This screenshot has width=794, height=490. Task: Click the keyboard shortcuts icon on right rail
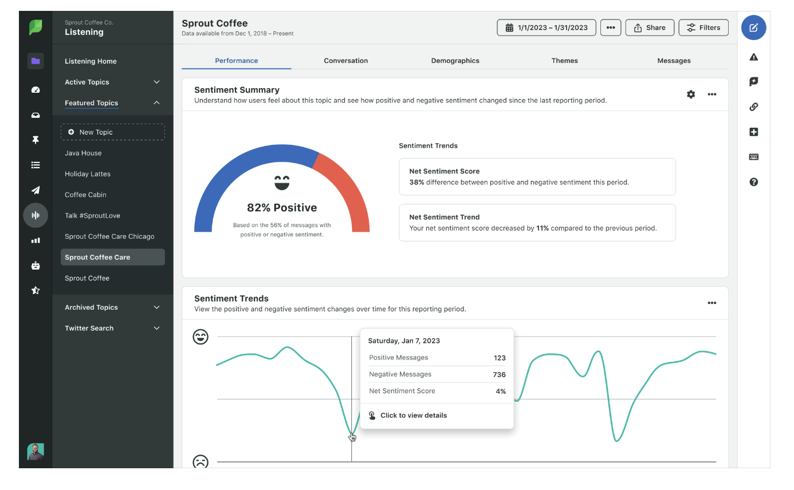point(753,157)
